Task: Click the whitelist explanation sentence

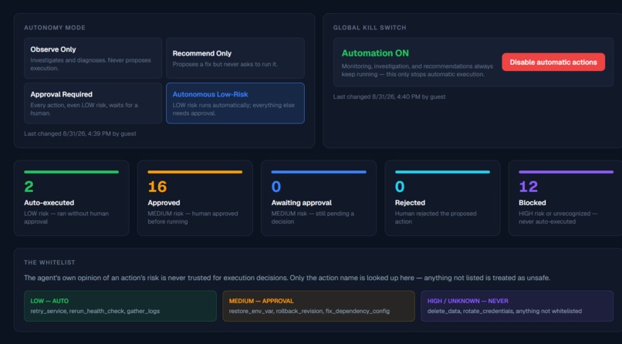Action: (287, 278)
